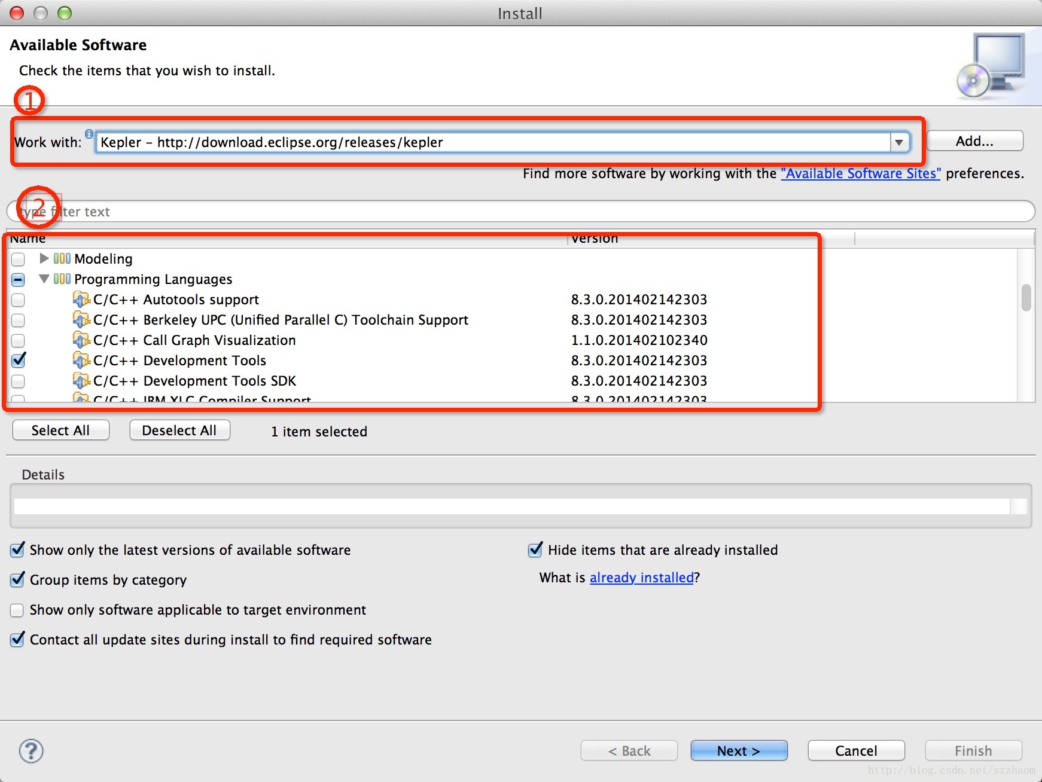The height and width of the screenshot is (782, 1042).
Task: Click the 1 item selected label
Action: tap(319, 432)
